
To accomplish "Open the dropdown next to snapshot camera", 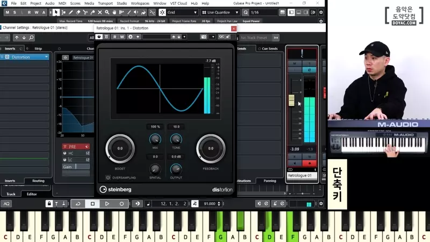I will (213, 37).
